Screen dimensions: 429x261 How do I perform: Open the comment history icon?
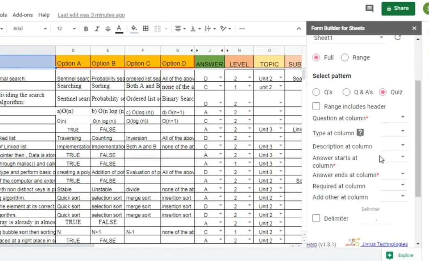coord(369,9)
